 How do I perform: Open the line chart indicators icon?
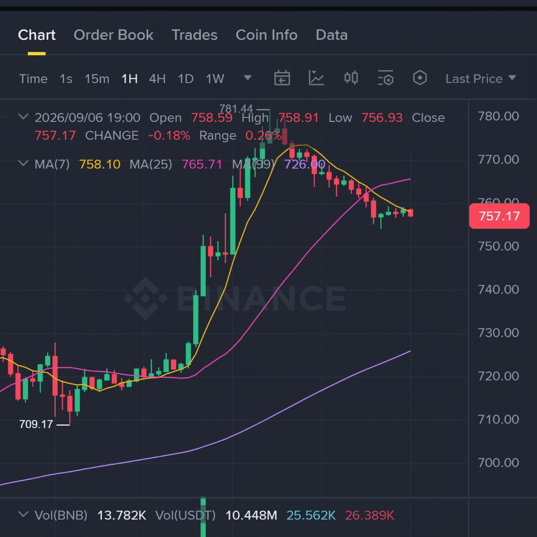point(316,78)
